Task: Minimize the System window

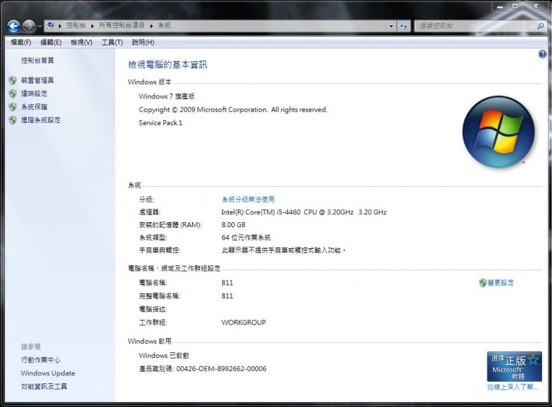Action: [500, 6]
